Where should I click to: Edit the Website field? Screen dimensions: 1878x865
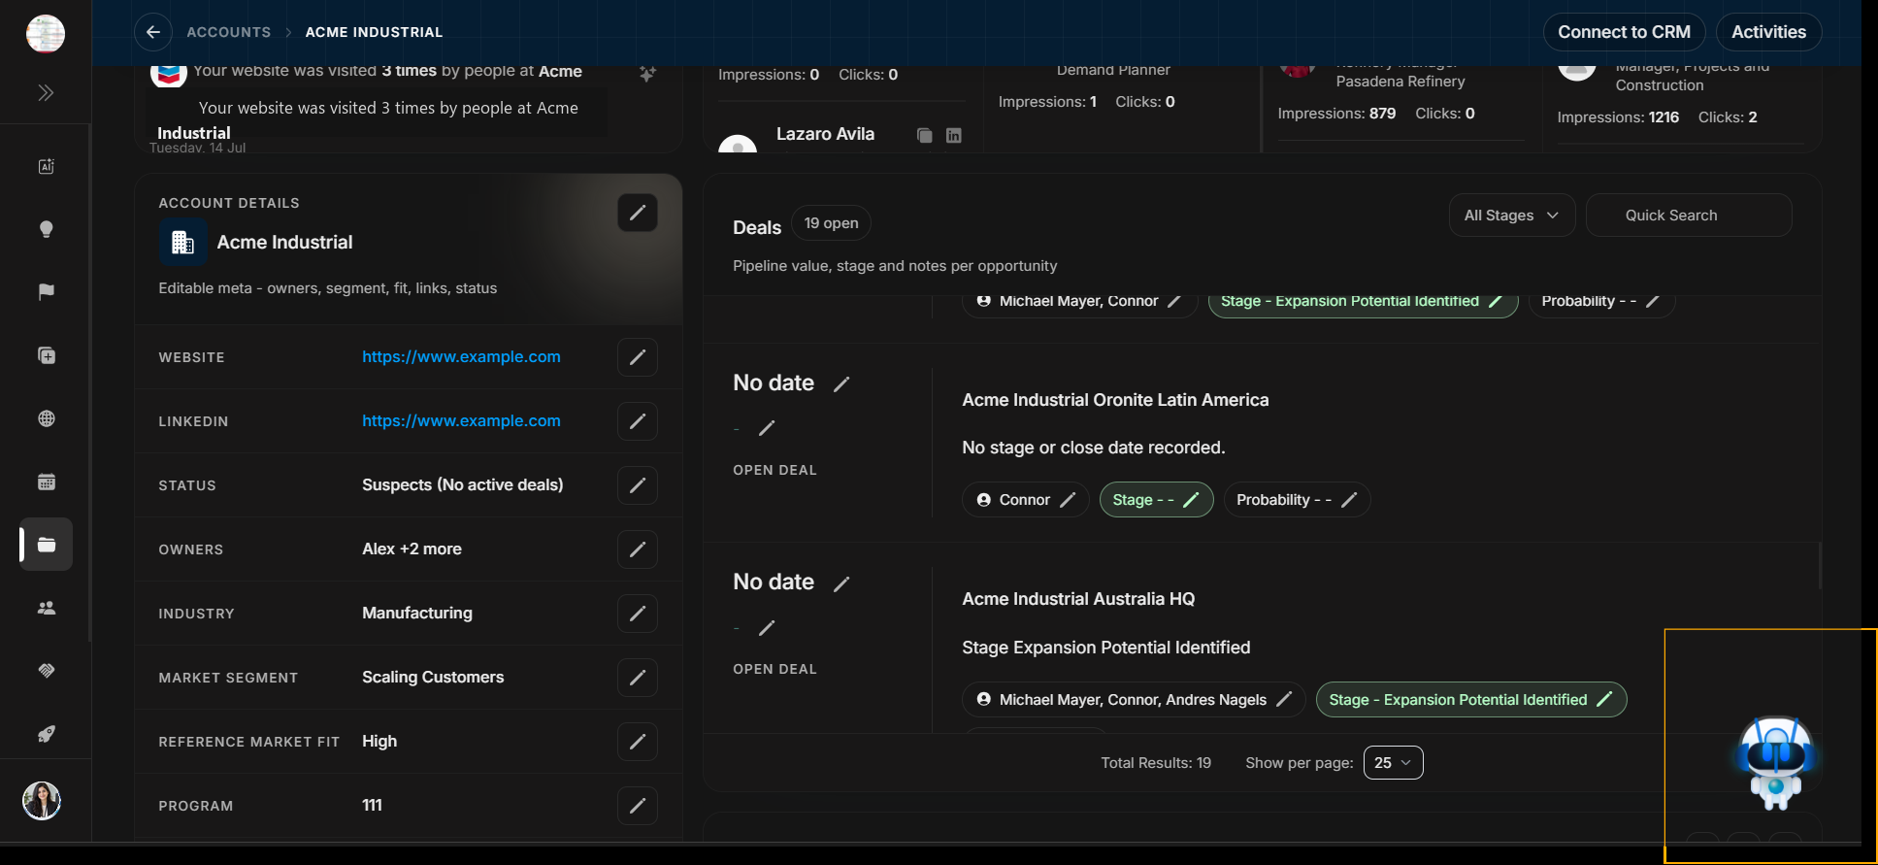pyautogui.click(x=638, y=357)
